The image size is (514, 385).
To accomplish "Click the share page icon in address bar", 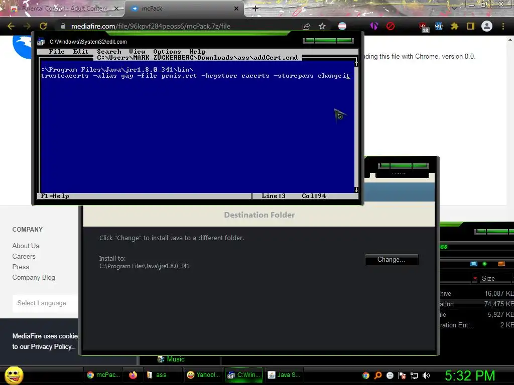I will point(306,26).
